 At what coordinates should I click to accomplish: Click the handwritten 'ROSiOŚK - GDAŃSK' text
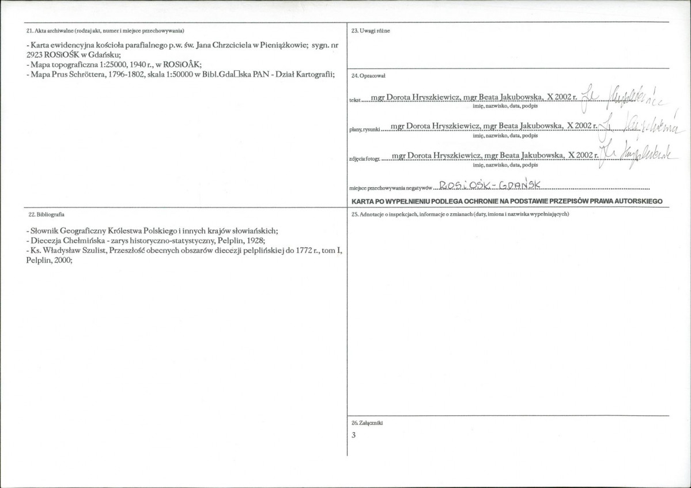click(x=489, y=186)
